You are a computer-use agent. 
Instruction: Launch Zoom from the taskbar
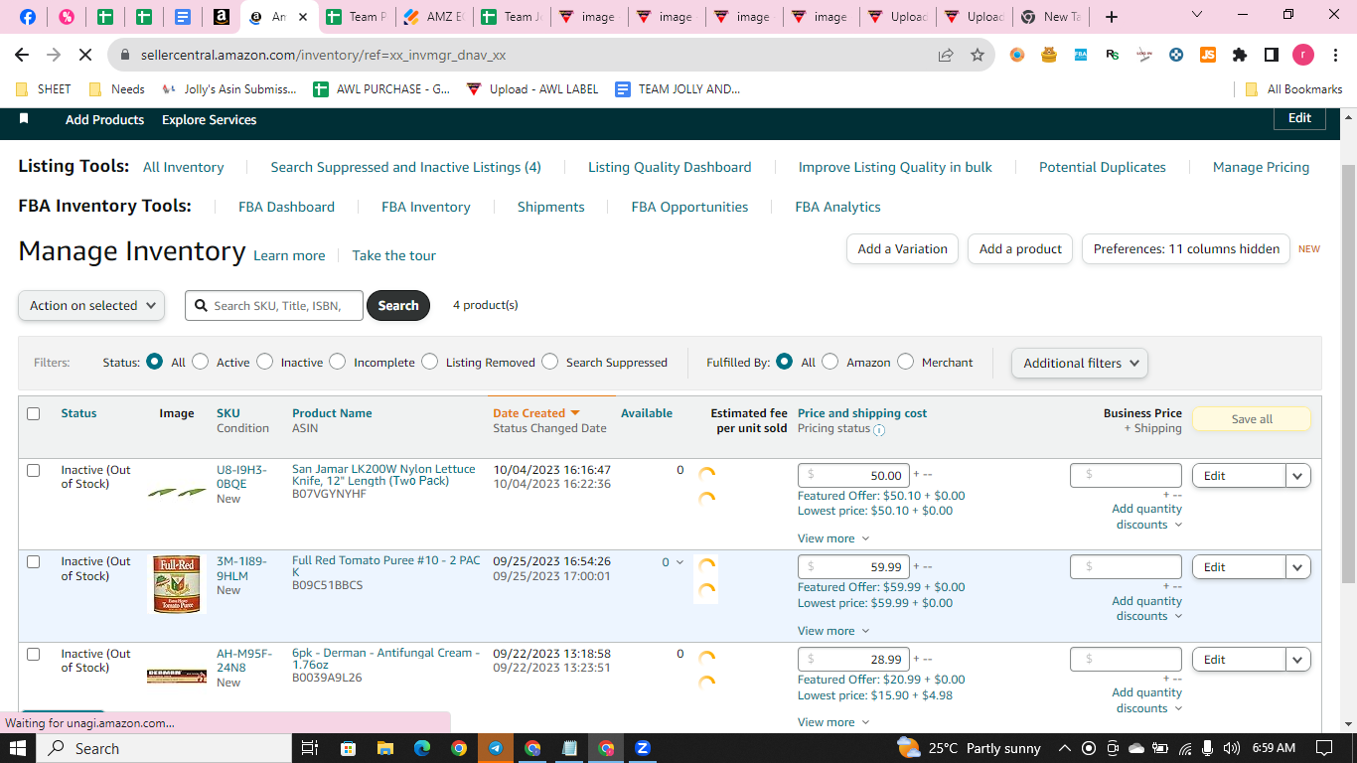point(643,748)
